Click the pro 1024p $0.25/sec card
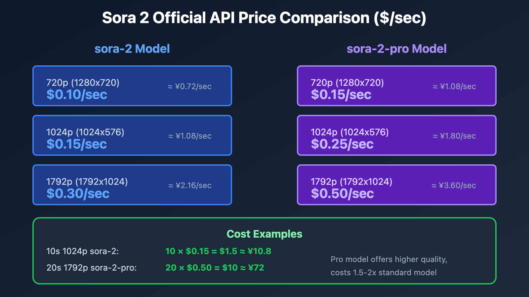 pos(396,136)
